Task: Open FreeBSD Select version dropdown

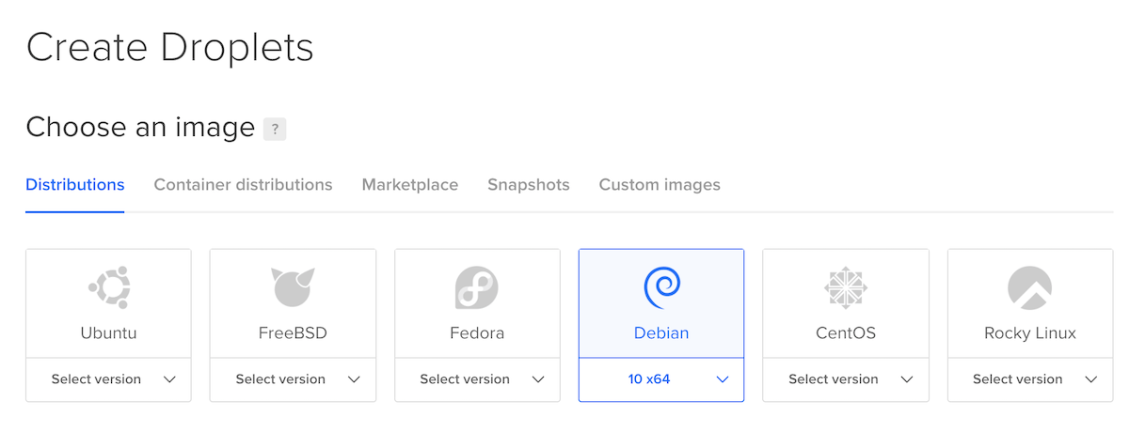Action: pos(293,379)
